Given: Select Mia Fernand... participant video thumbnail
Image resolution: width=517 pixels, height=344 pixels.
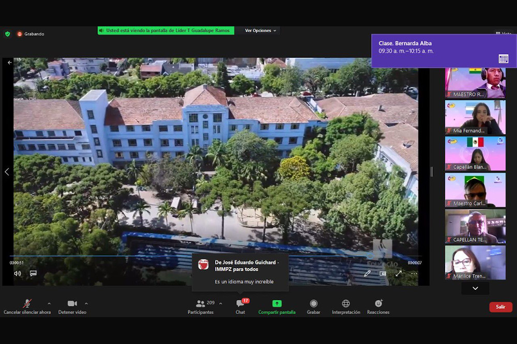Looking at the screenshot, I should (475, 117).
